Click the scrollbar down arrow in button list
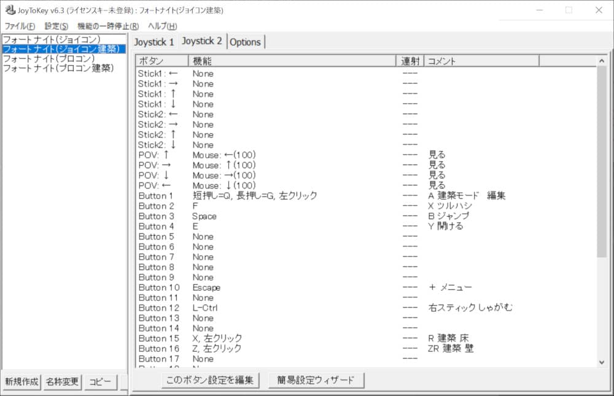This screenshot has width=614, height=396. [602, 363]
